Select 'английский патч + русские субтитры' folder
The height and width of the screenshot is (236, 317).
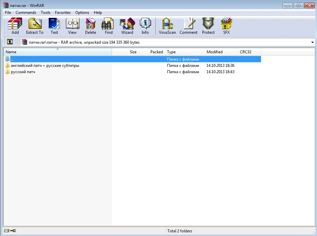(x=45, y=66)
